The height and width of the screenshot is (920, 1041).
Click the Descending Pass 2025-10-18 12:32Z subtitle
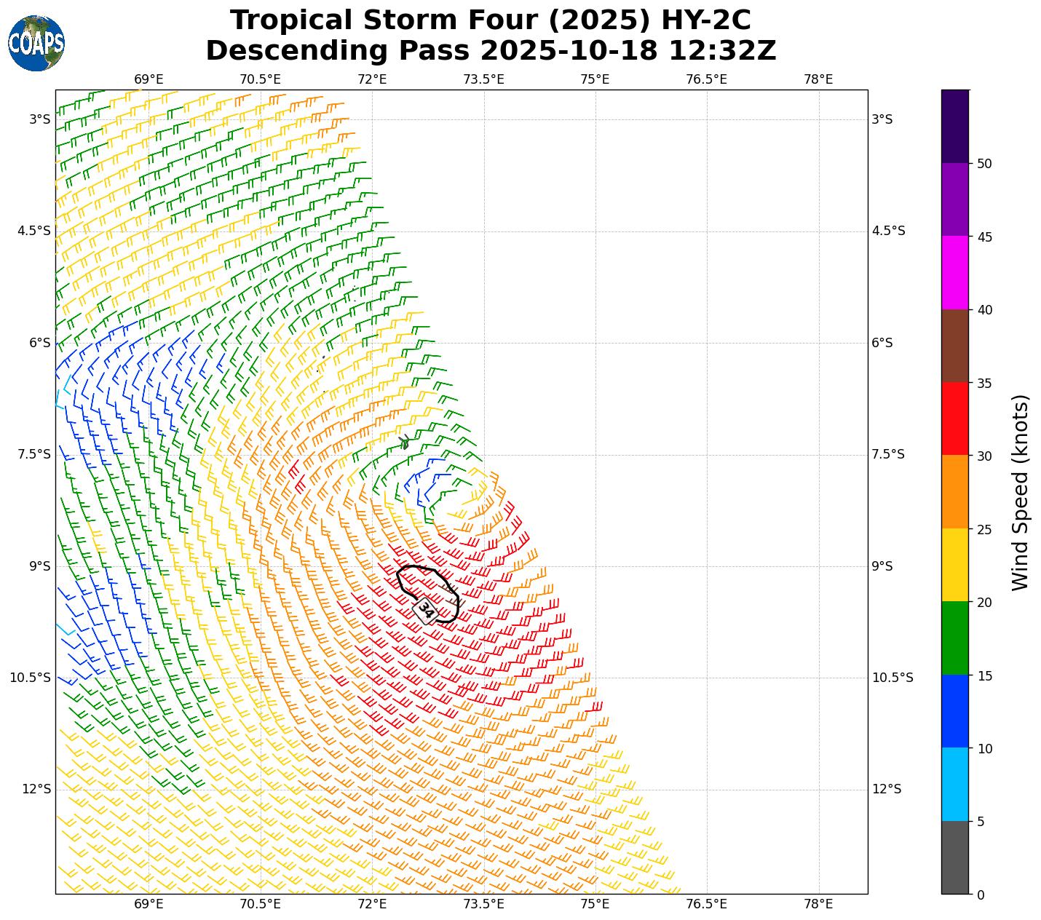pos(490,51)
